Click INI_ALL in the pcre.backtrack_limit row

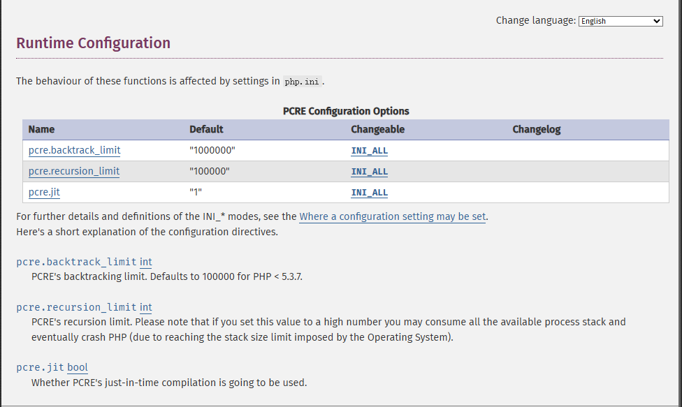click(369, 151)
